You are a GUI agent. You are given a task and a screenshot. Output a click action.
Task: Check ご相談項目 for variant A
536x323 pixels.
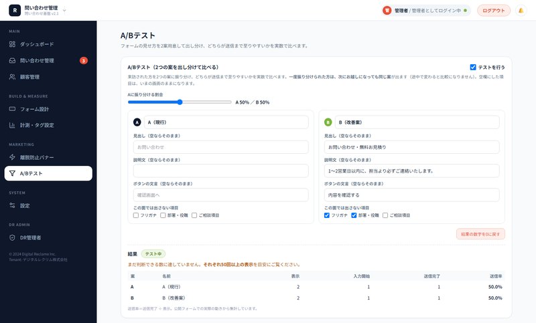point(194,215)
